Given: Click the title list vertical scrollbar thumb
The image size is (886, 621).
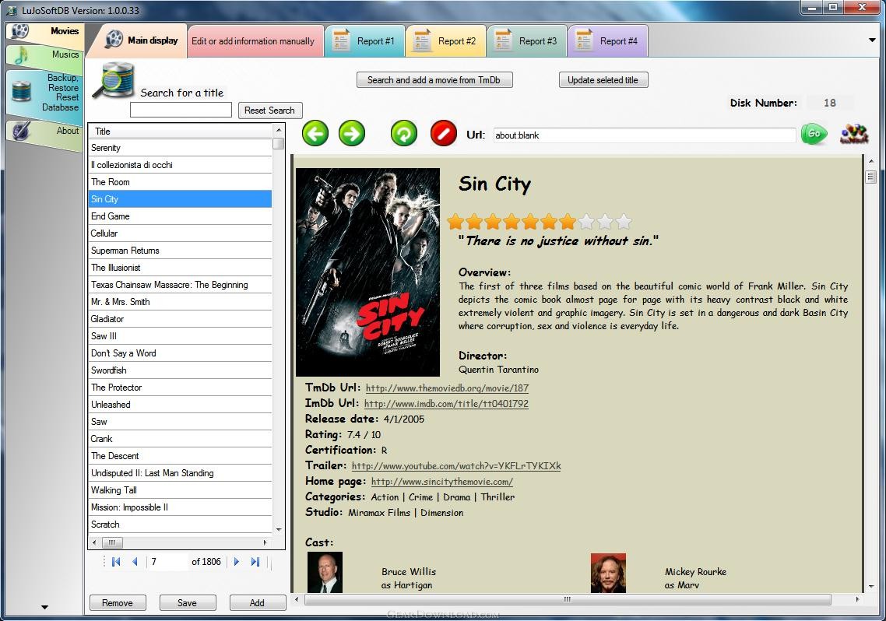Looking at the screenshot, I should (278, 143).
